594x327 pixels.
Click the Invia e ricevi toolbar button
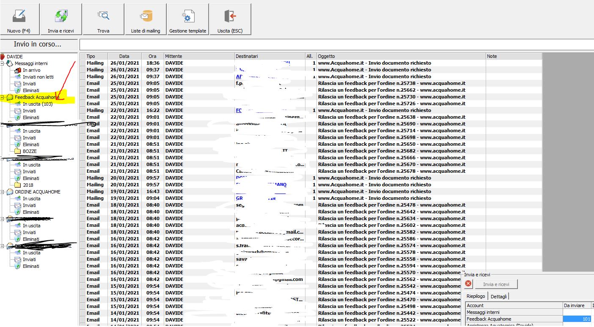61,19
